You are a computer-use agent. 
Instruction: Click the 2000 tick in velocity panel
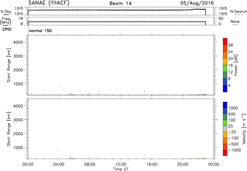point(18,134)
